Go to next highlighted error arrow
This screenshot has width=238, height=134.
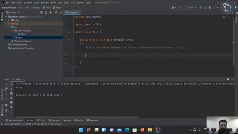pyautogui.click(x=232, y=17)
